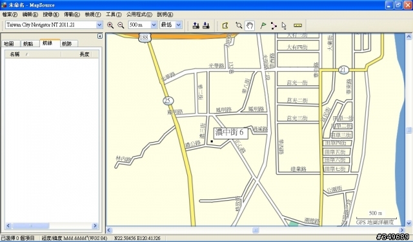Click map vertical scrollbar down arrow

click(x=408, y=223)
